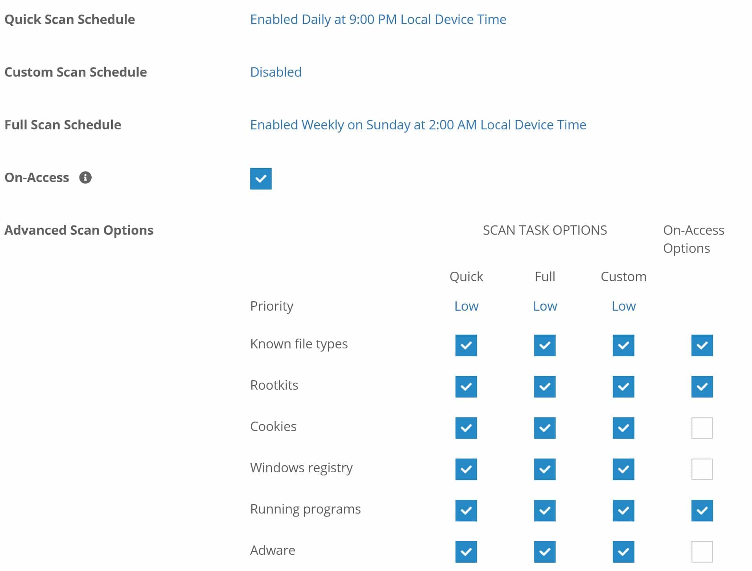Uncheck Cookies for Full scan
This screenshot has height=571, width=752.
point(544,428)
